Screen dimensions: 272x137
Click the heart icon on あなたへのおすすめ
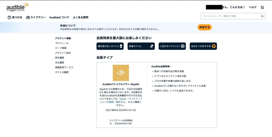tap(214, 46)
